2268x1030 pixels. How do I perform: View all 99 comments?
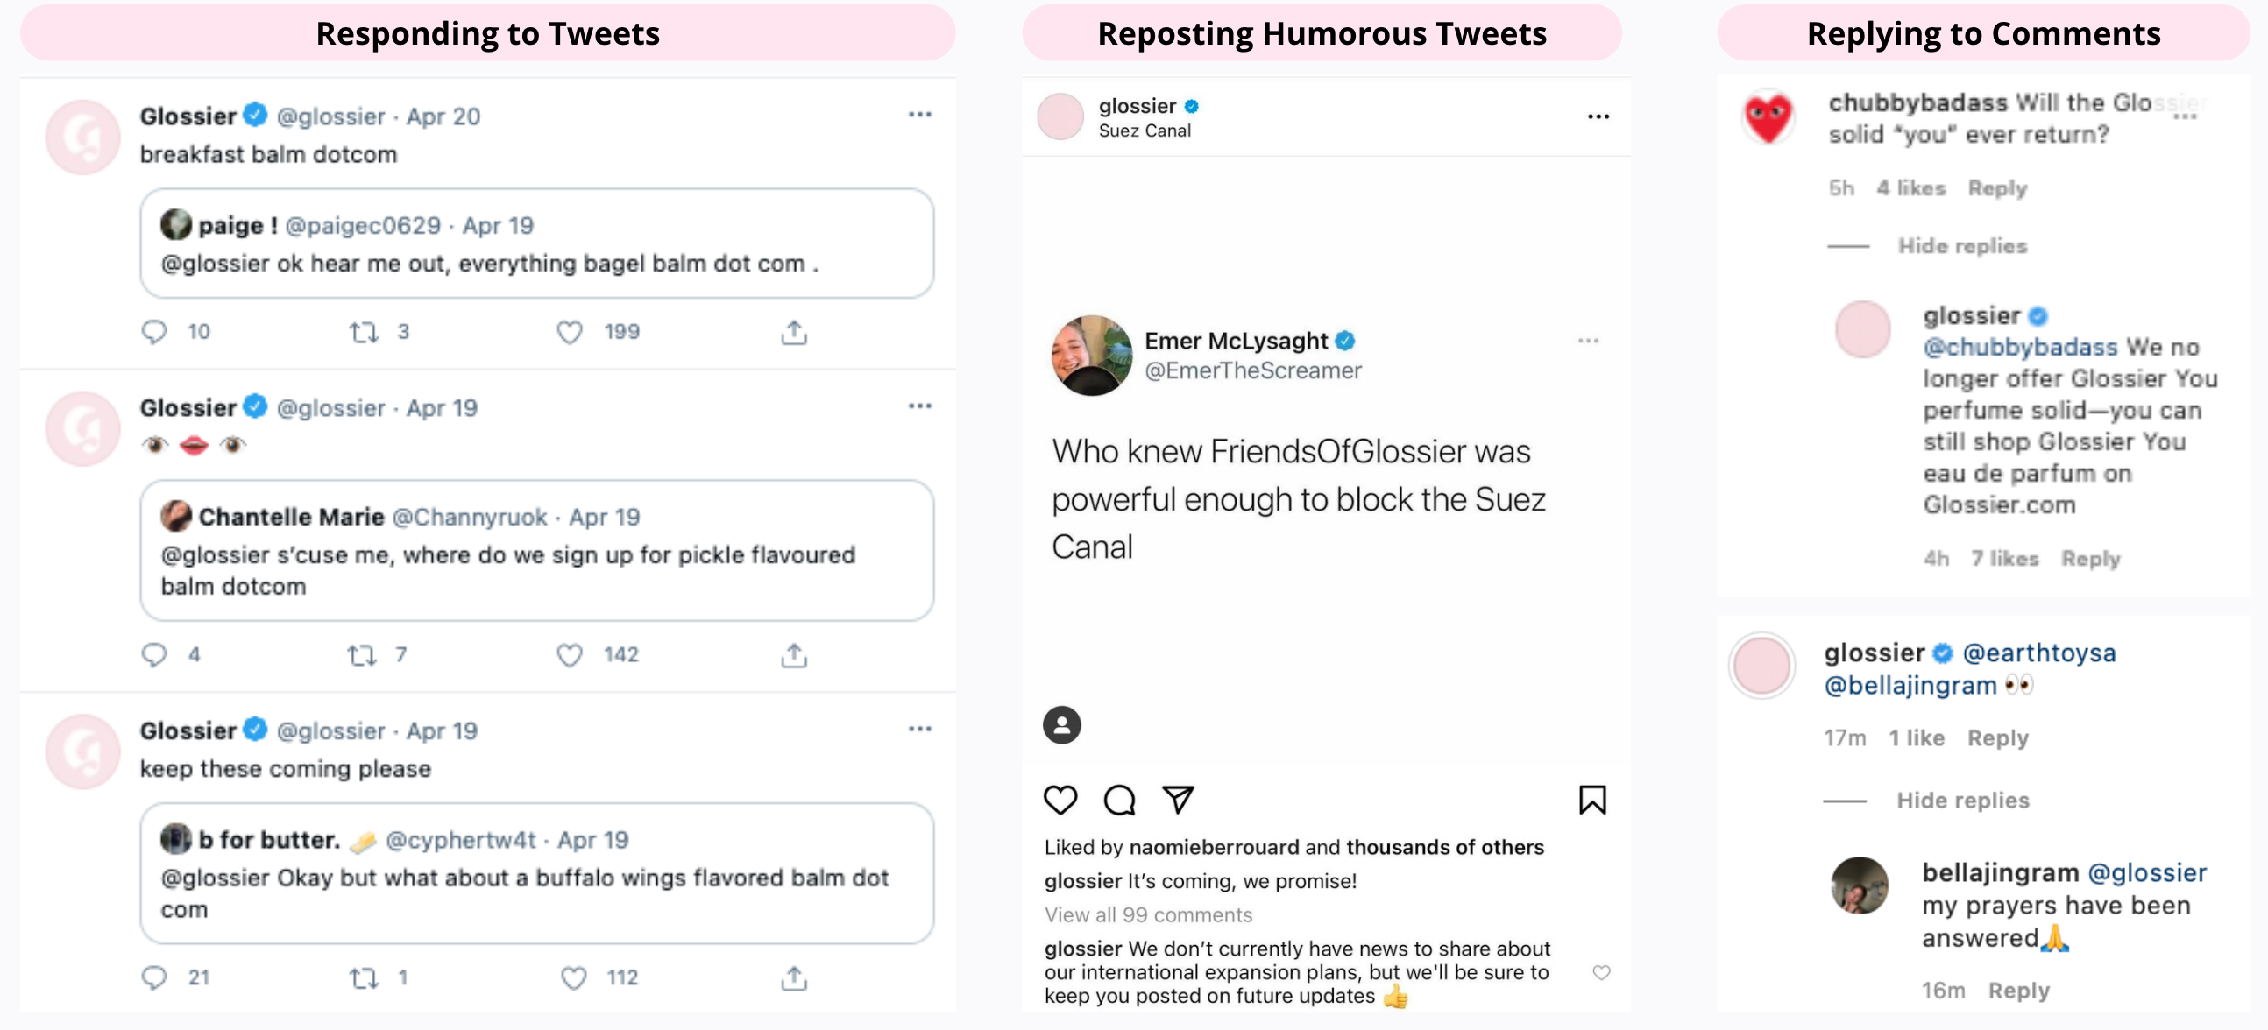1148,914
